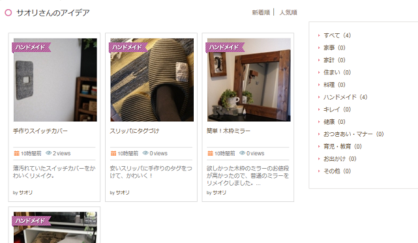
Task: Filter by ハンドメイド (4) category
Action: [345, 97]
